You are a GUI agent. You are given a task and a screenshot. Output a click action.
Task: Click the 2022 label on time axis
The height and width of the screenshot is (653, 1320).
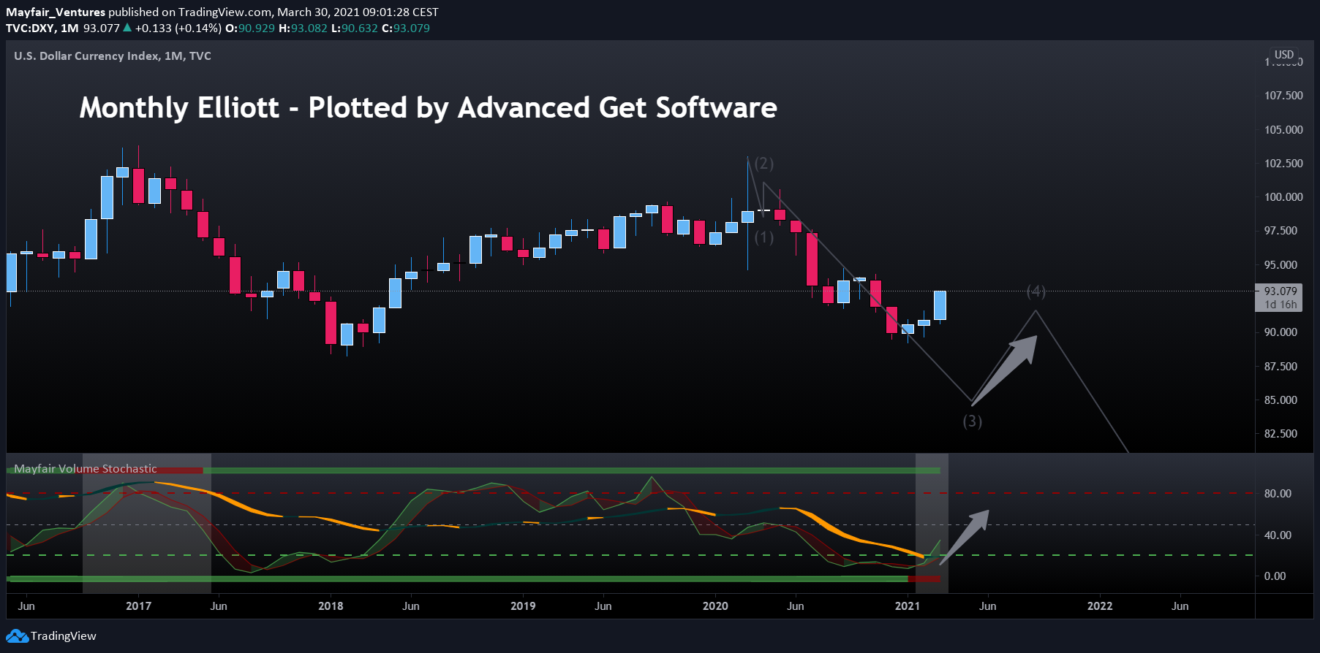pos(1100,606)
